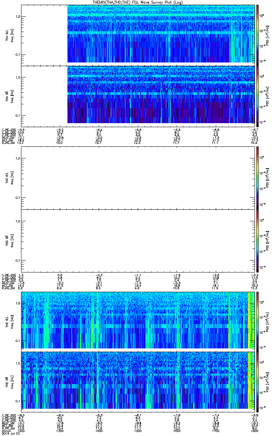272x436 pixels.
Task: Click the 'THD B⊥ freq [Hz]' axis label
Action: click(9, 178)
